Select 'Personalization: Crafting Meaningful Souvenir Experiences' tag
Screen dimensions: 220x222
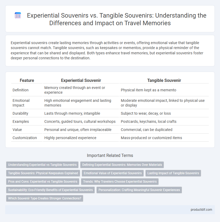(x=139, y=190)
